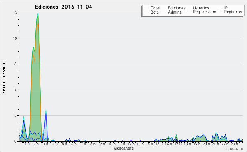Click the '16 h' x-axis label
Viewport: 247px width, 152px height.
pos(168,144)
